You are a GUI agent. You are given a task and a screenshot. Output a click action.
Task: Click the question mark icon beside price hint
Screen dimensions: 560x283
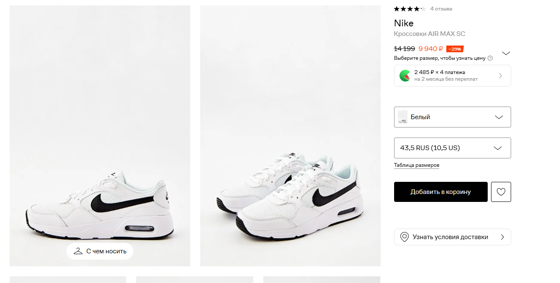[490, 58]
